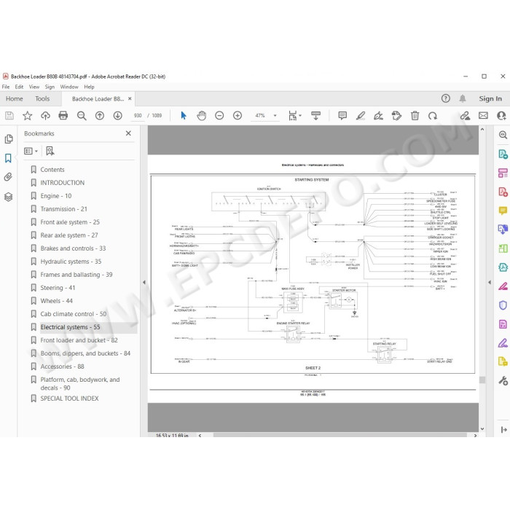This screenshot has width=510, height=510.
Task: Zoom out with minus button
Action: (x=219, y=115)
